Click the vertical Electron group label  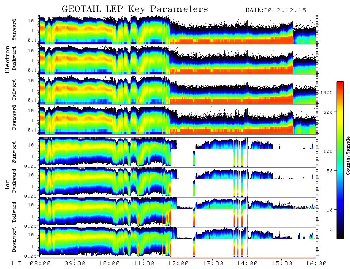[x=7, y=60]
